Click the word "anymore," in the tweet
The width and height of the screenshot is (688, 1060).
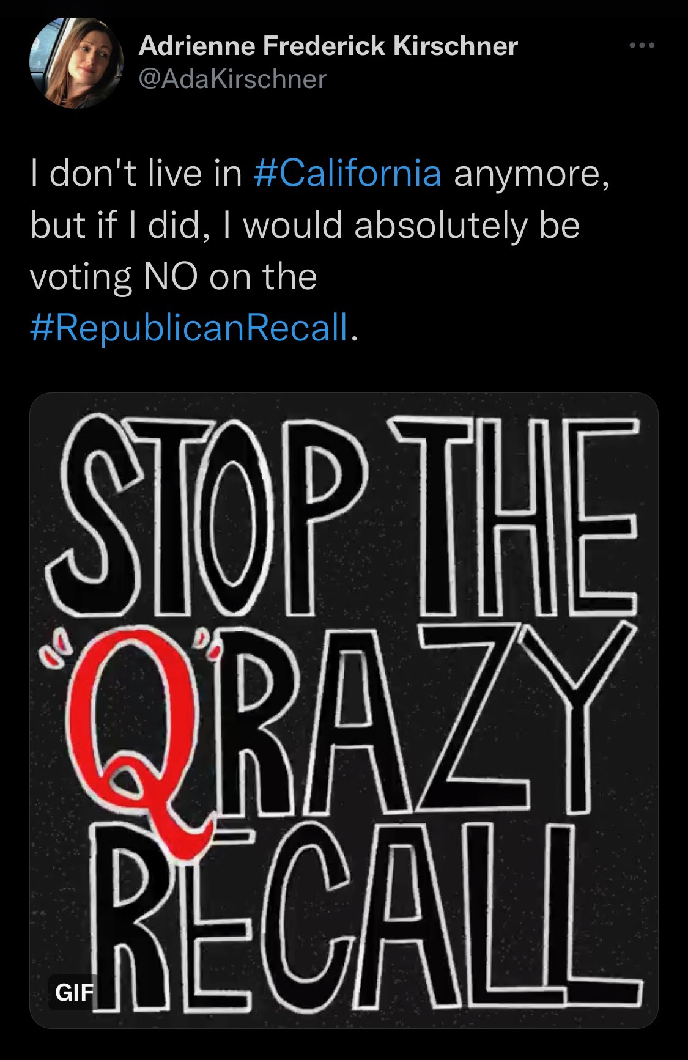[531, 174]
